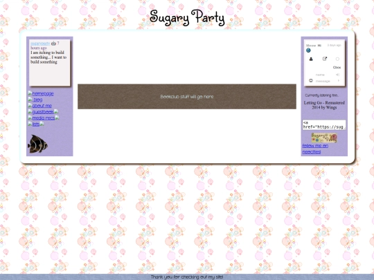Click the blue avatar under Meow
374x280 pixels.
pos(308,50)
